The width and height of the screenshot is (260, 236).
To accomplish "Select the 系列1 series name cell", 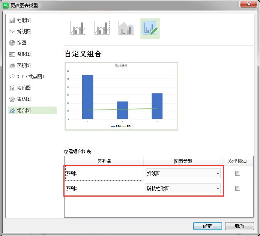I will point(104,173).
